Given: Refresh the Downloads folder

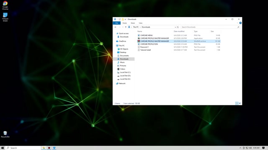Looking at the screenshot, I should (178, 27).
